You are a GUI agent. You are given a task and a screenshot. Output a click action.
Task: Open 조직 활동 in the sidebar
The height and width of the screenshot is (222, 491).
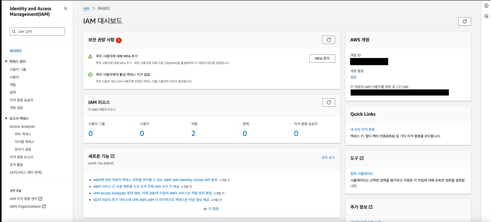[16, 165]
